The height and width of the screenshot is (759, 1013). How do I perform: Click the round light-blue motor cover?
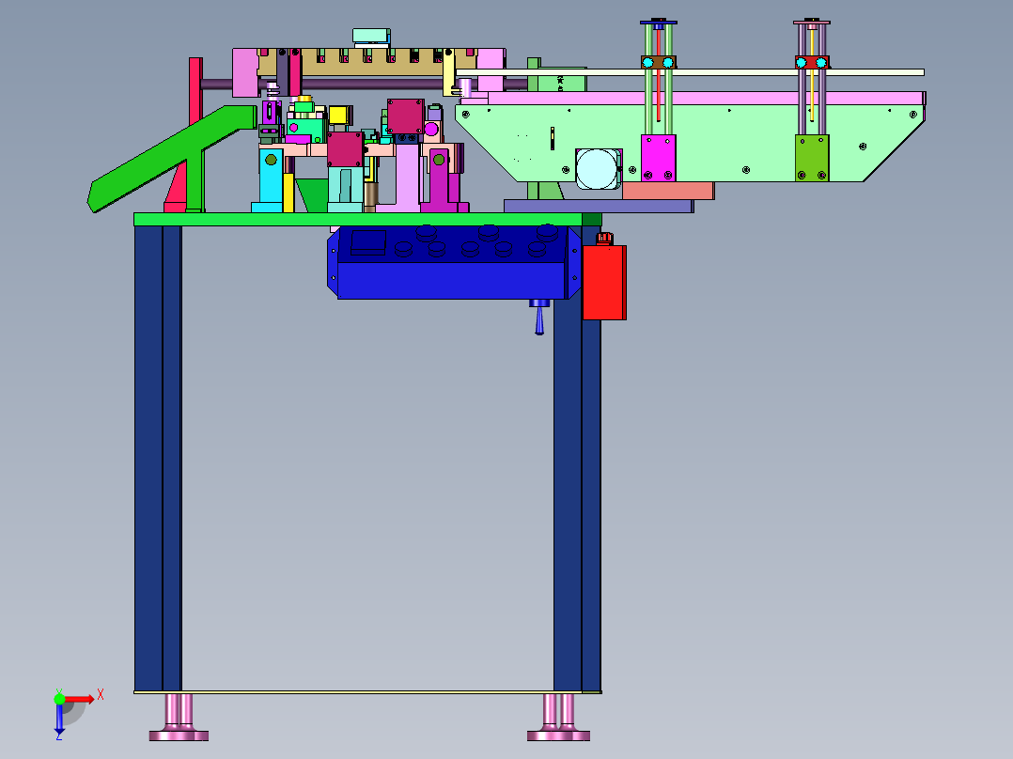(x=598, y=168)
